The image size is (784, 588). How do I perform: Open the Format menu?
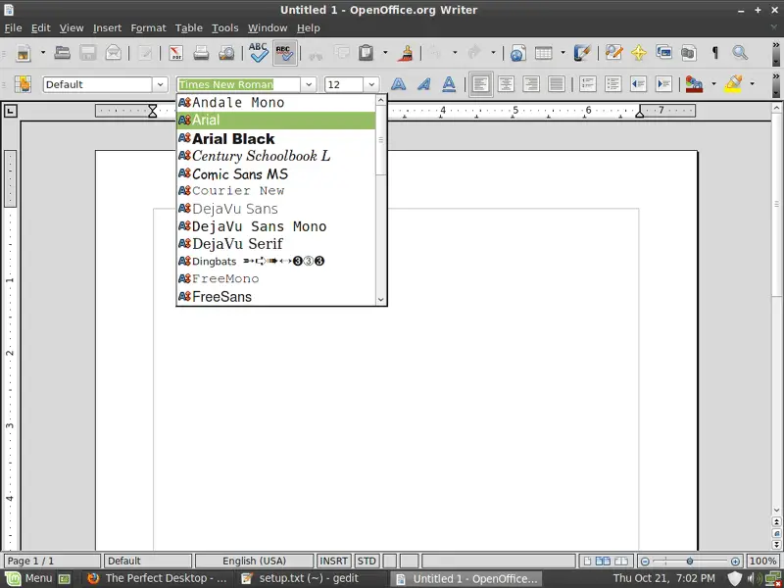(x=148, y=28)
